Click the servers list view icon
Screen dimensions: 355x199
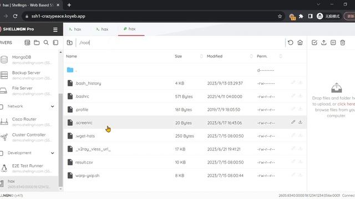click(27, 43)
